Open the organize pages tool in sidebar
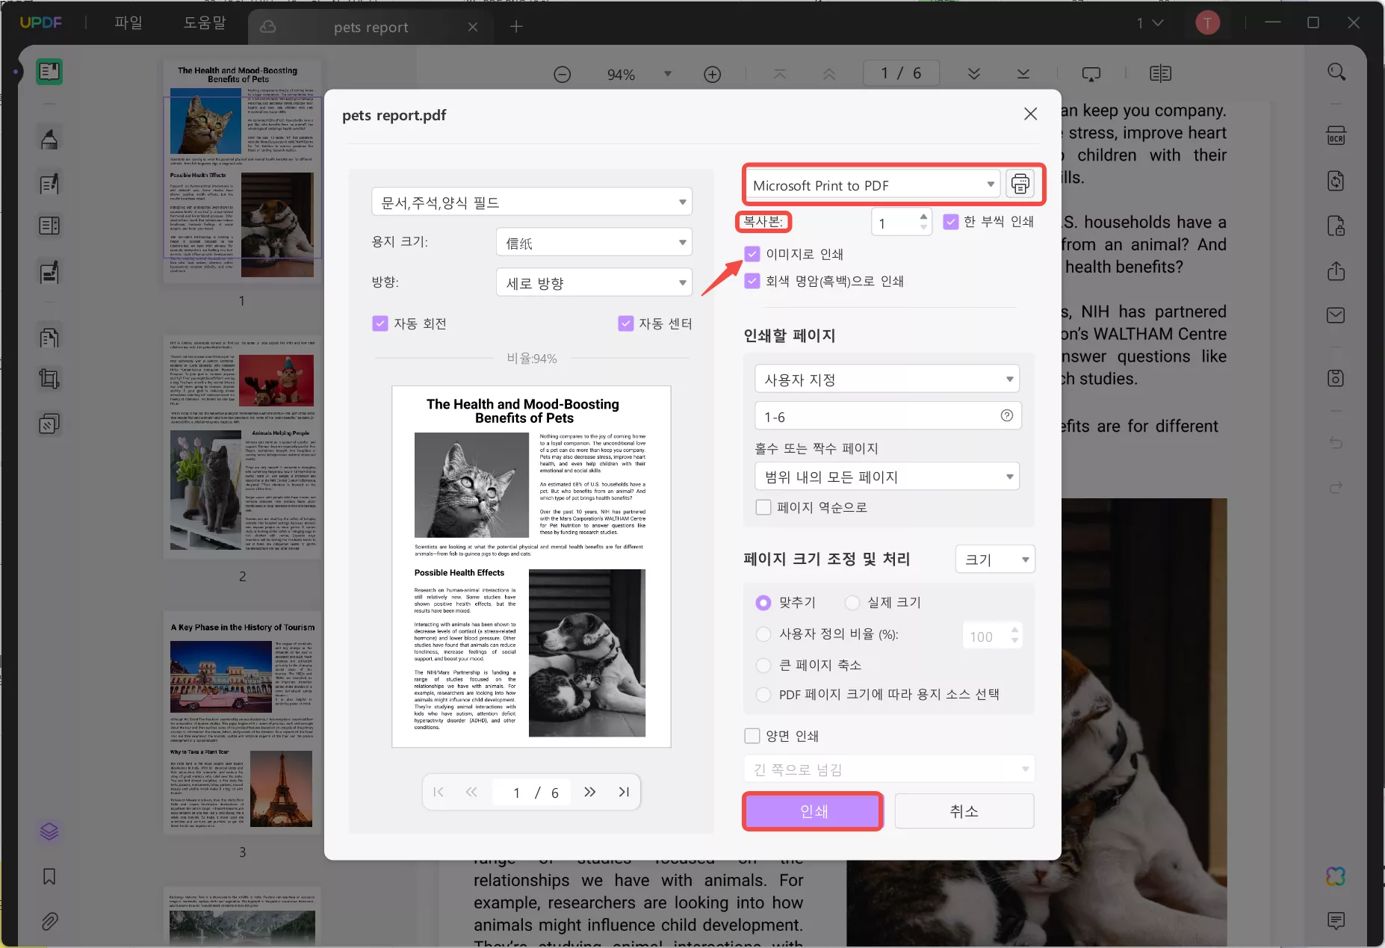Screen dimensions: 1385x948 tap(49, 338)
